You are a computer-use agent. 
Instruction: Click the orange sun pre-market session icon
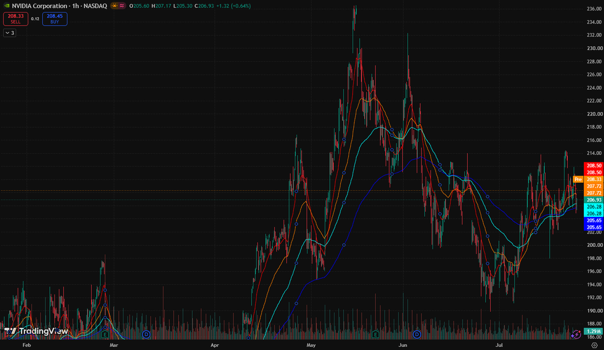point(115,6)
